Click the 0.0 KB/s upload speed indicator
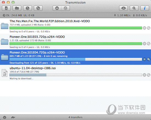Screen dimensions: 151x120 click(x=140, y=15)
